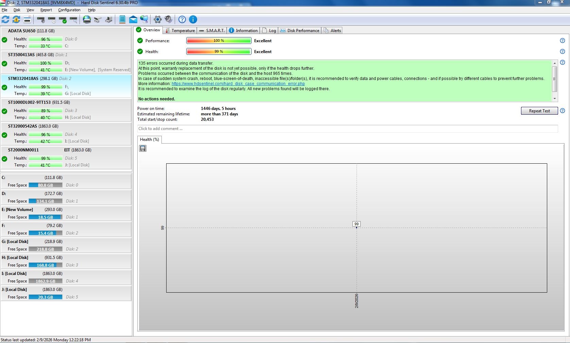Switch to the S.M.A.R.T. tab
The height and width of the screenshot is (343, 570).
(x=212, y=30)
